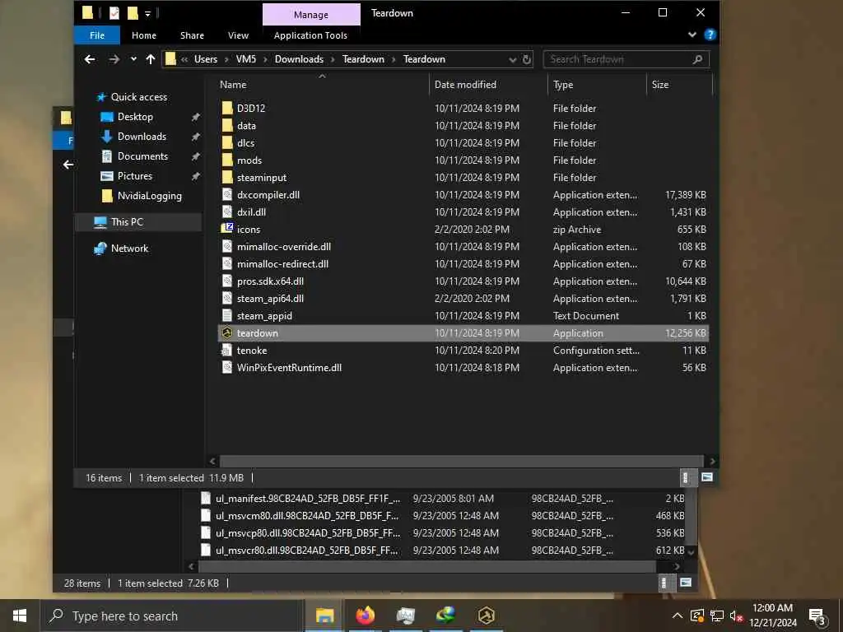Switch to details view layout icon
The image size is (843, 632).
(x=685, y=477)
